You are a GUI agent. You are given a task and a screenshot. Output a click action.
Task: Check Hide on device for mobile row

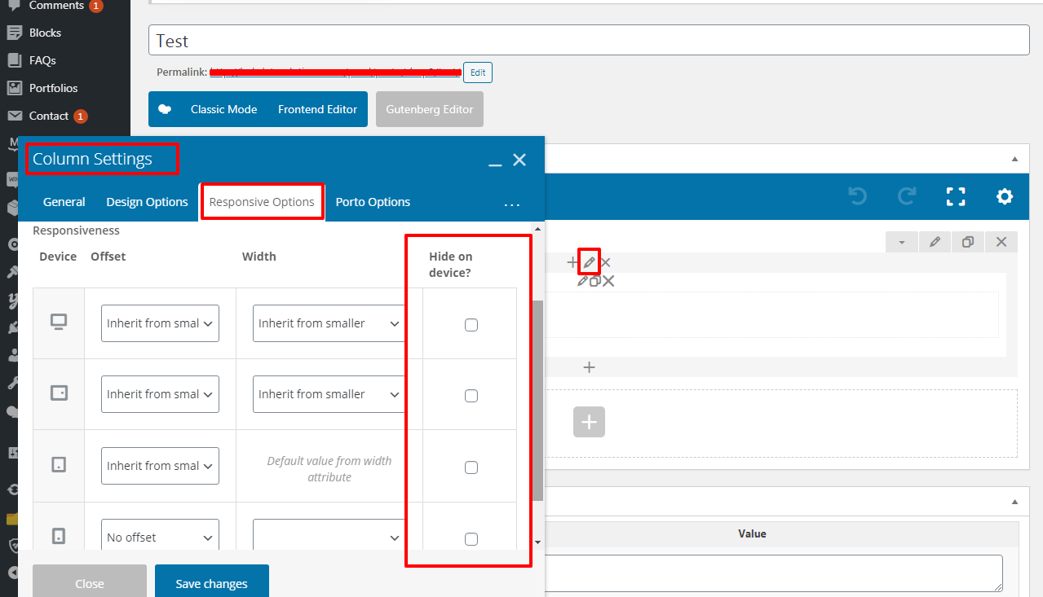(471, 538)
